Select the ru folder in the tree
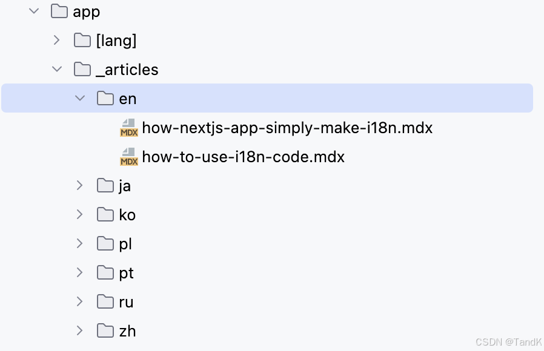The height and width of the screenshot is (351, 544). click(x=126, y=301)
